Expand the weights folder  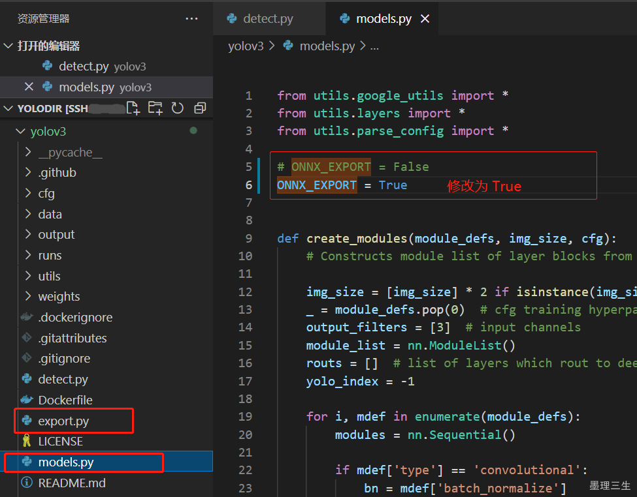[x=28, y=297]
